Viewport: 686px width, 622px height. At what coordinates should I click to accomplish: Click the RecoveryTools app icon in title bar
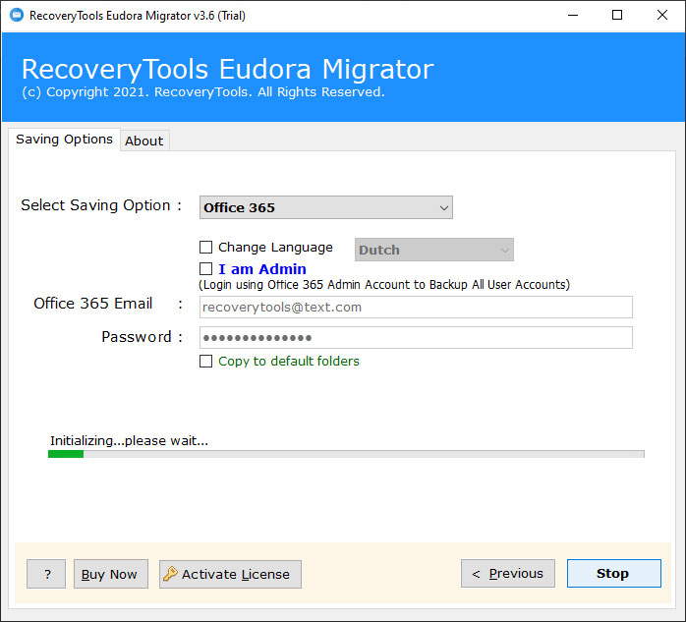[x=17, y=16]
